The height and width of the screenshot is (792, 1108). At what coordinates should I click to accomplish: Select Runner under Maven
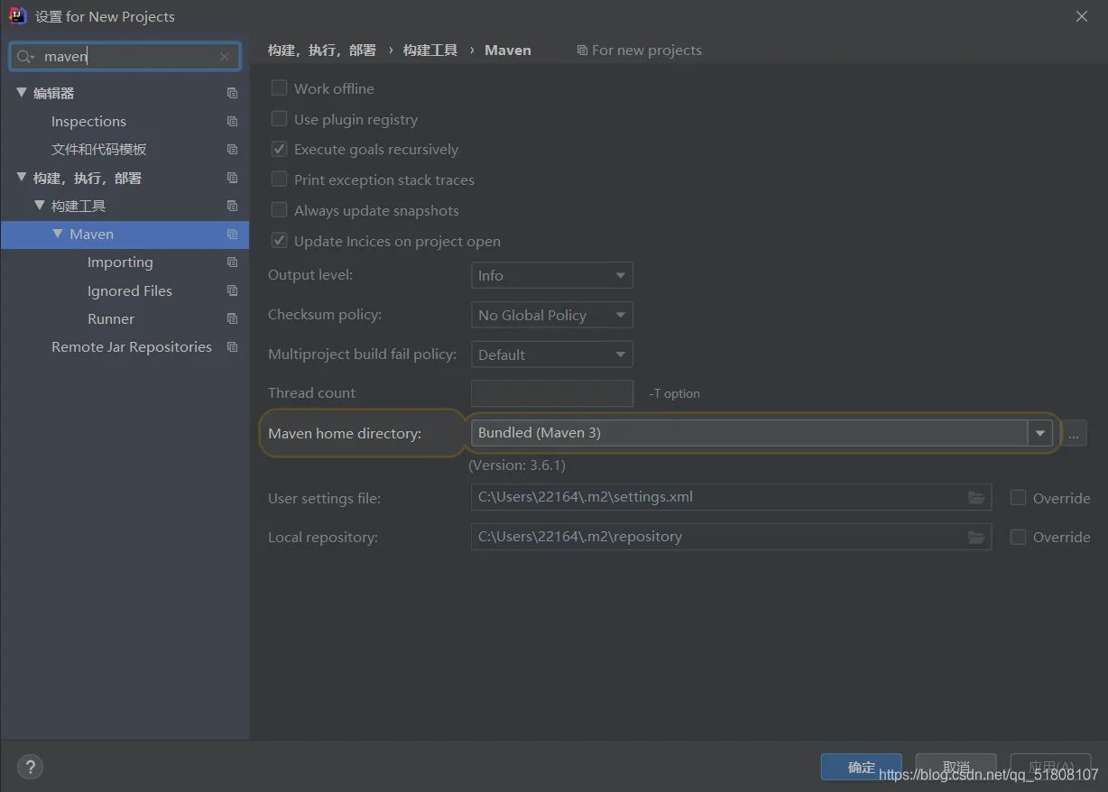click(x=111, y=318)
